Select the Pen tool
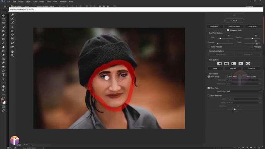265x149 pixels. pyautogui.click(x=3, y=71)
